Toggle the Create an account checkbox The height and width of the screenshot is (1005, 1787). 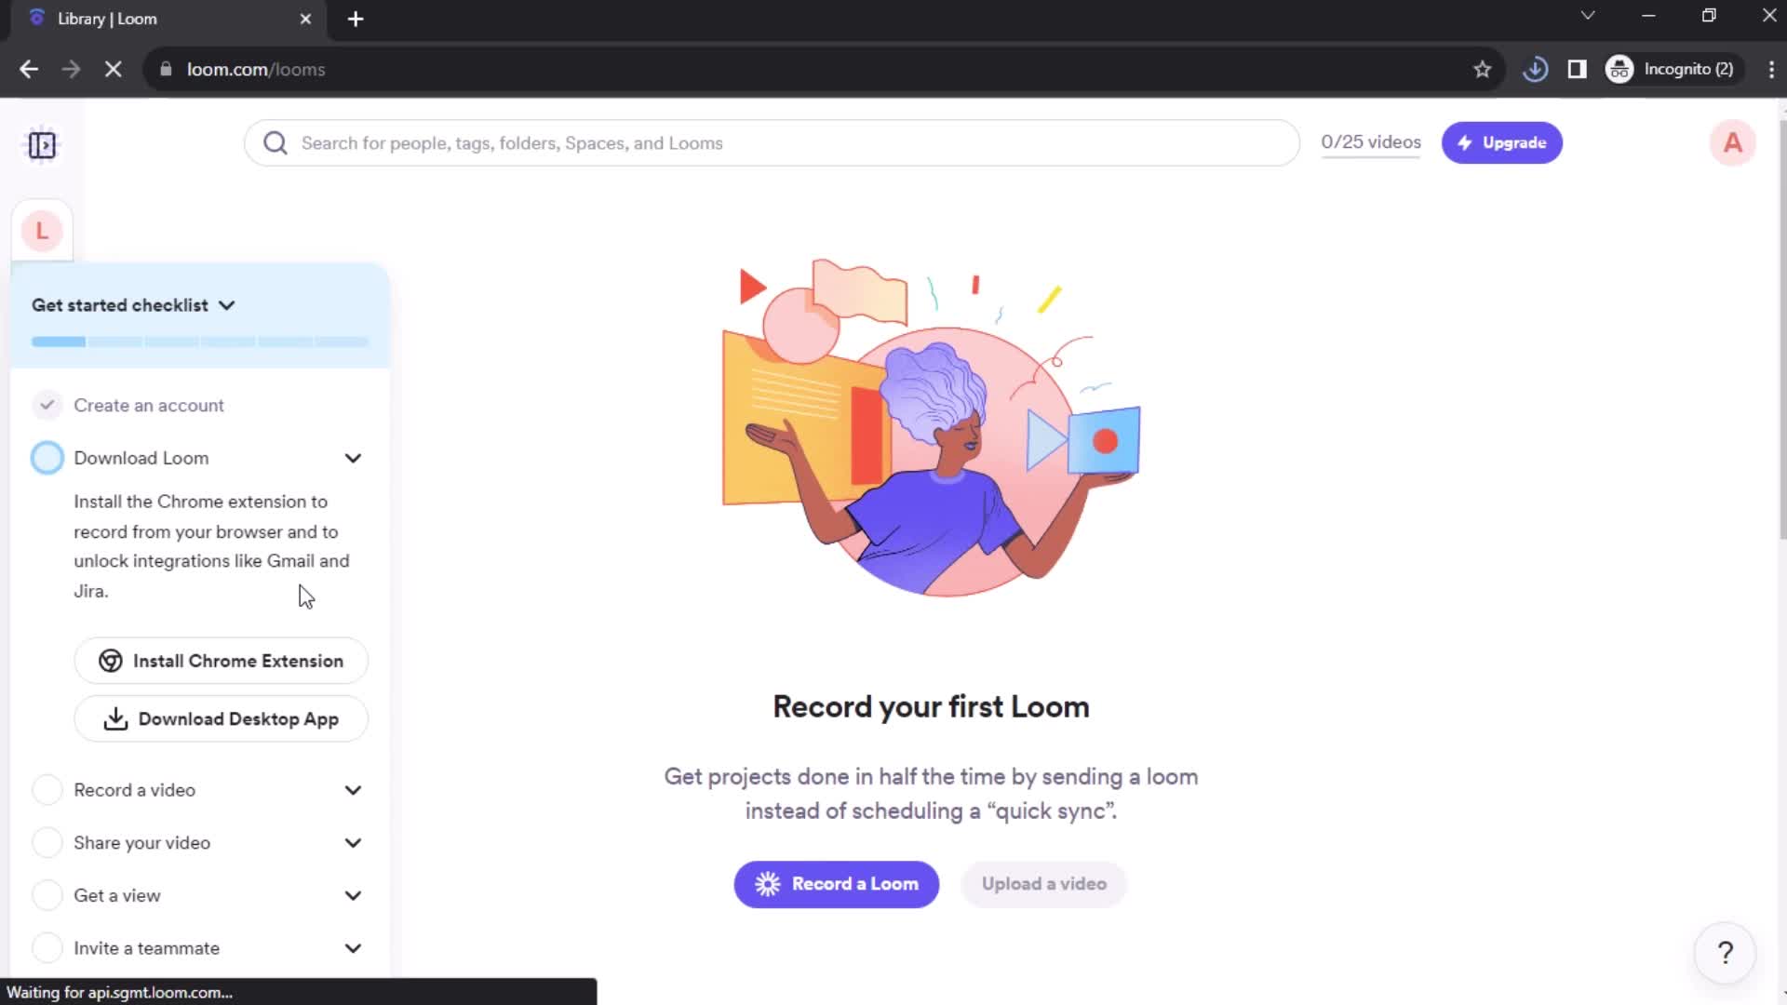tap(47, 405)
